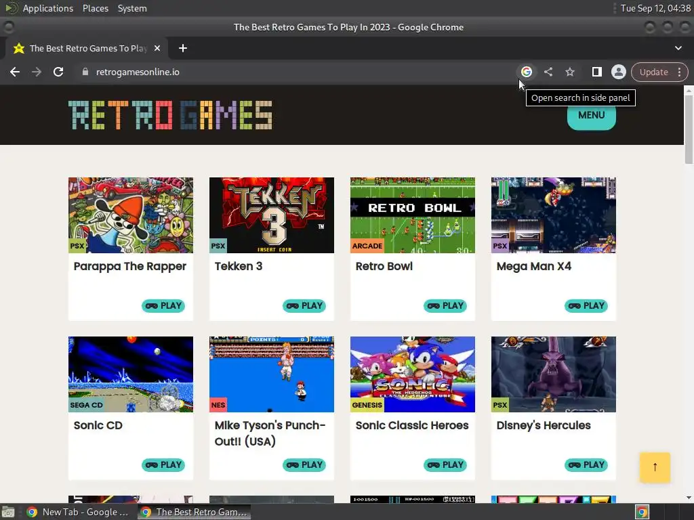
Task: Open the Mega Man X4 thumbnail
Action: coord(553,215)
